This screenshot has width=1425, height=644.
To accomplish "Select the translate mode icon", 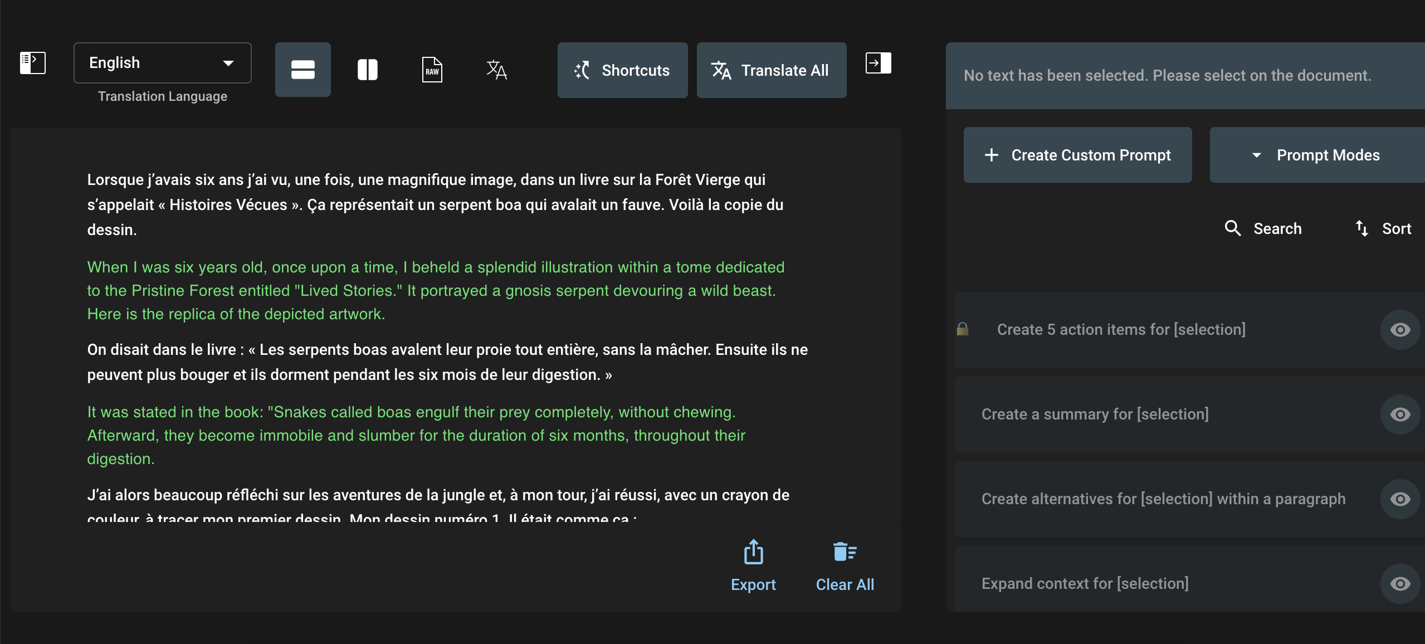I will coord(496,69).
